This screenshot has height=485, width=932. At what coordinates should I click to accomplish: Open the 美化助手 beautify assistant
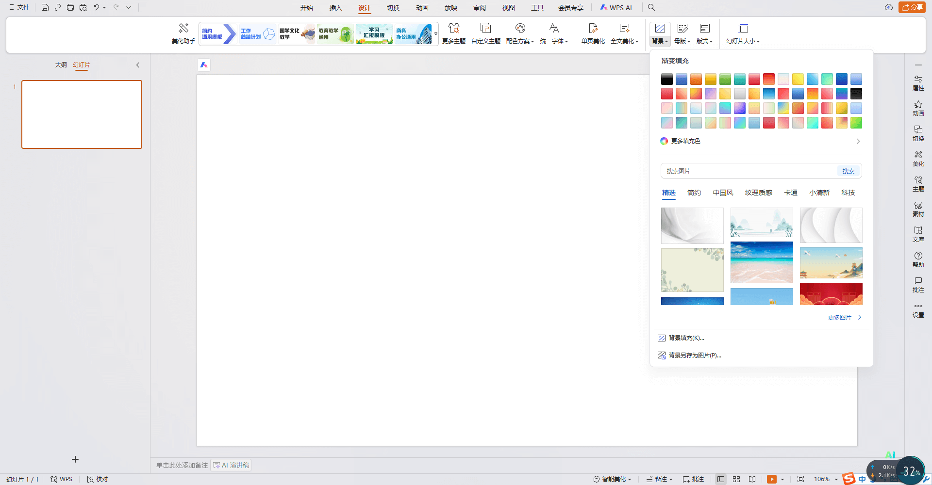click(x=183, y=33)
